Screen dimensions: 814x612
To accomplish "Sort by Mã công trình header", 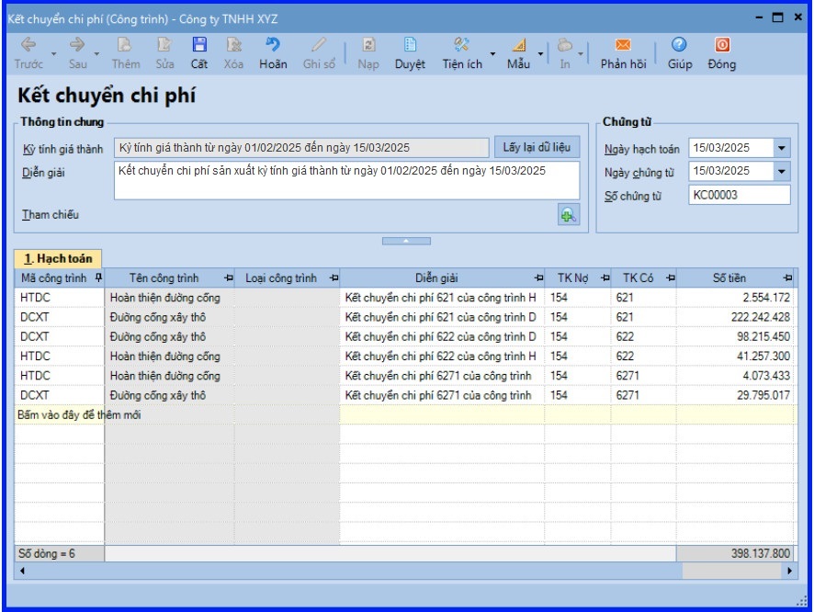I will click(x=54, y=278).
